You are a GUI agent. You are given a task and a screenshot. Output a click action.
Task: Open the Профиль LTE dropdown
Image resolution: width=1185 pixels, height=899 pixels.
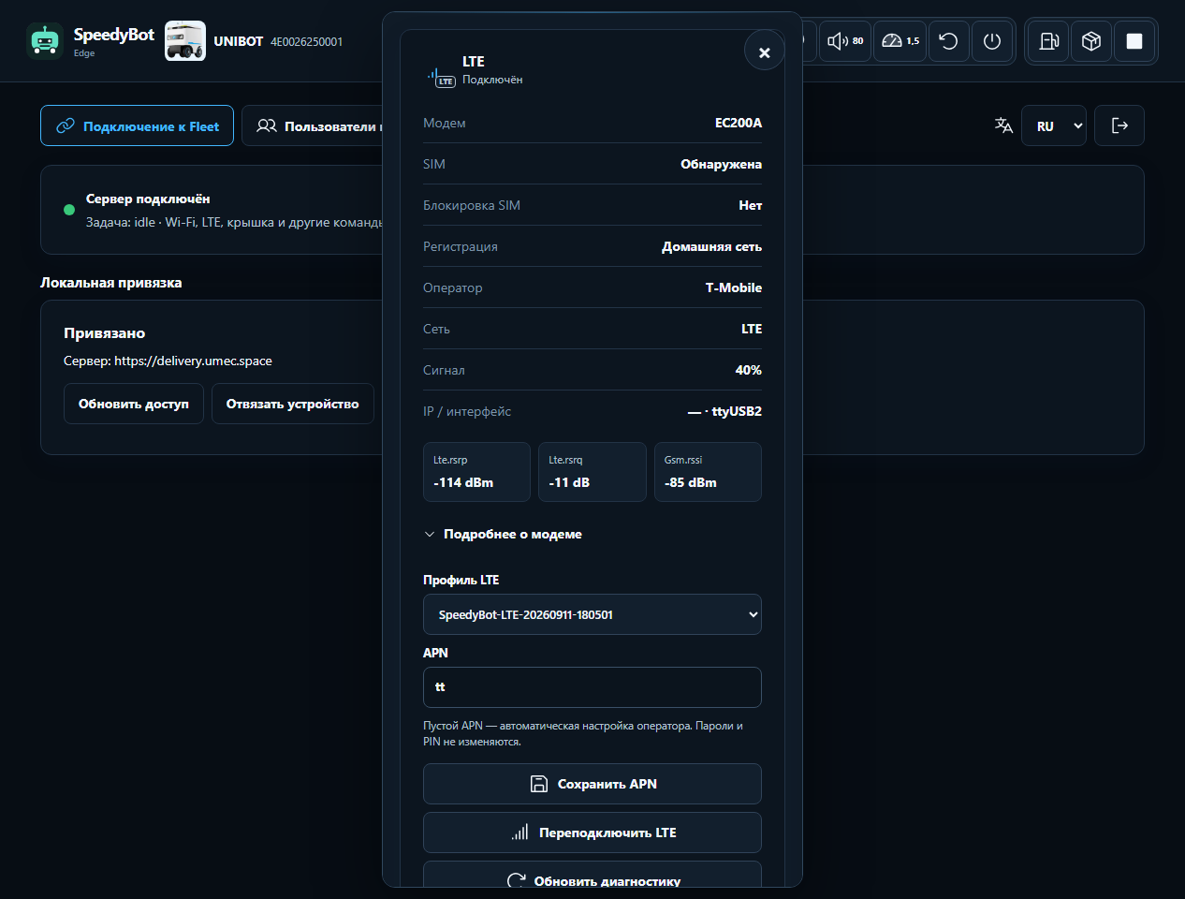point(592,614)
